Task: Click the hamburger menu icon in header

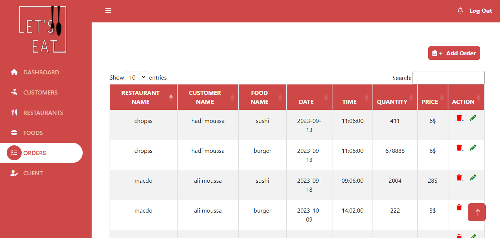Action: coord(108,11)
